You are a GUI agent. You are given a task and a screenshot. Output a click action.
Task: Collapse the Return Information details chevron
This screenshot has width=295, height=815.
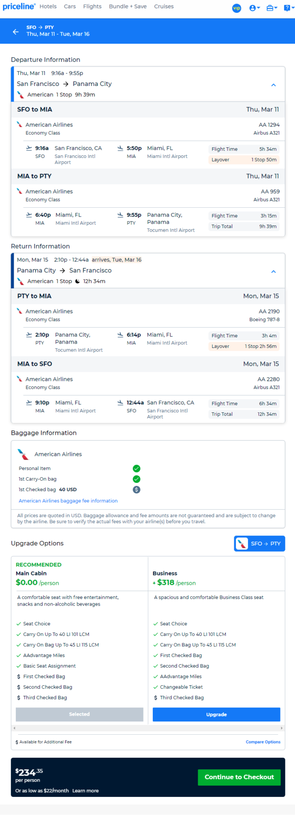(x=273, y=272)
